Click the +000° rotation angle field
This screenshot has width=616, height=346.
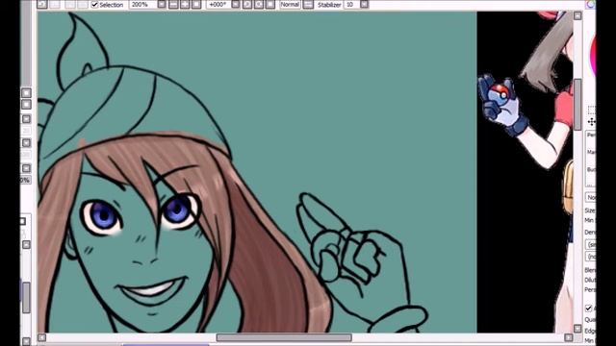click(x=218, y=5)
